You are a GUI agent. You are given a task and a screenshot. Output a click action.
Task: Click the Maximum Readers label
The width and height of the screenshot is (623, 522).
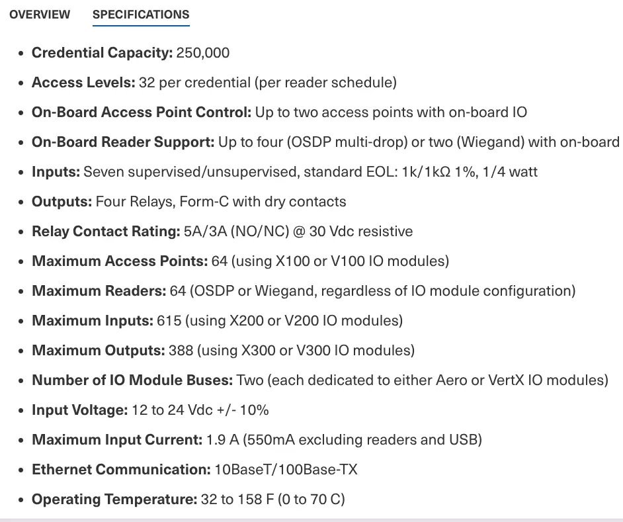click(99, 291)
